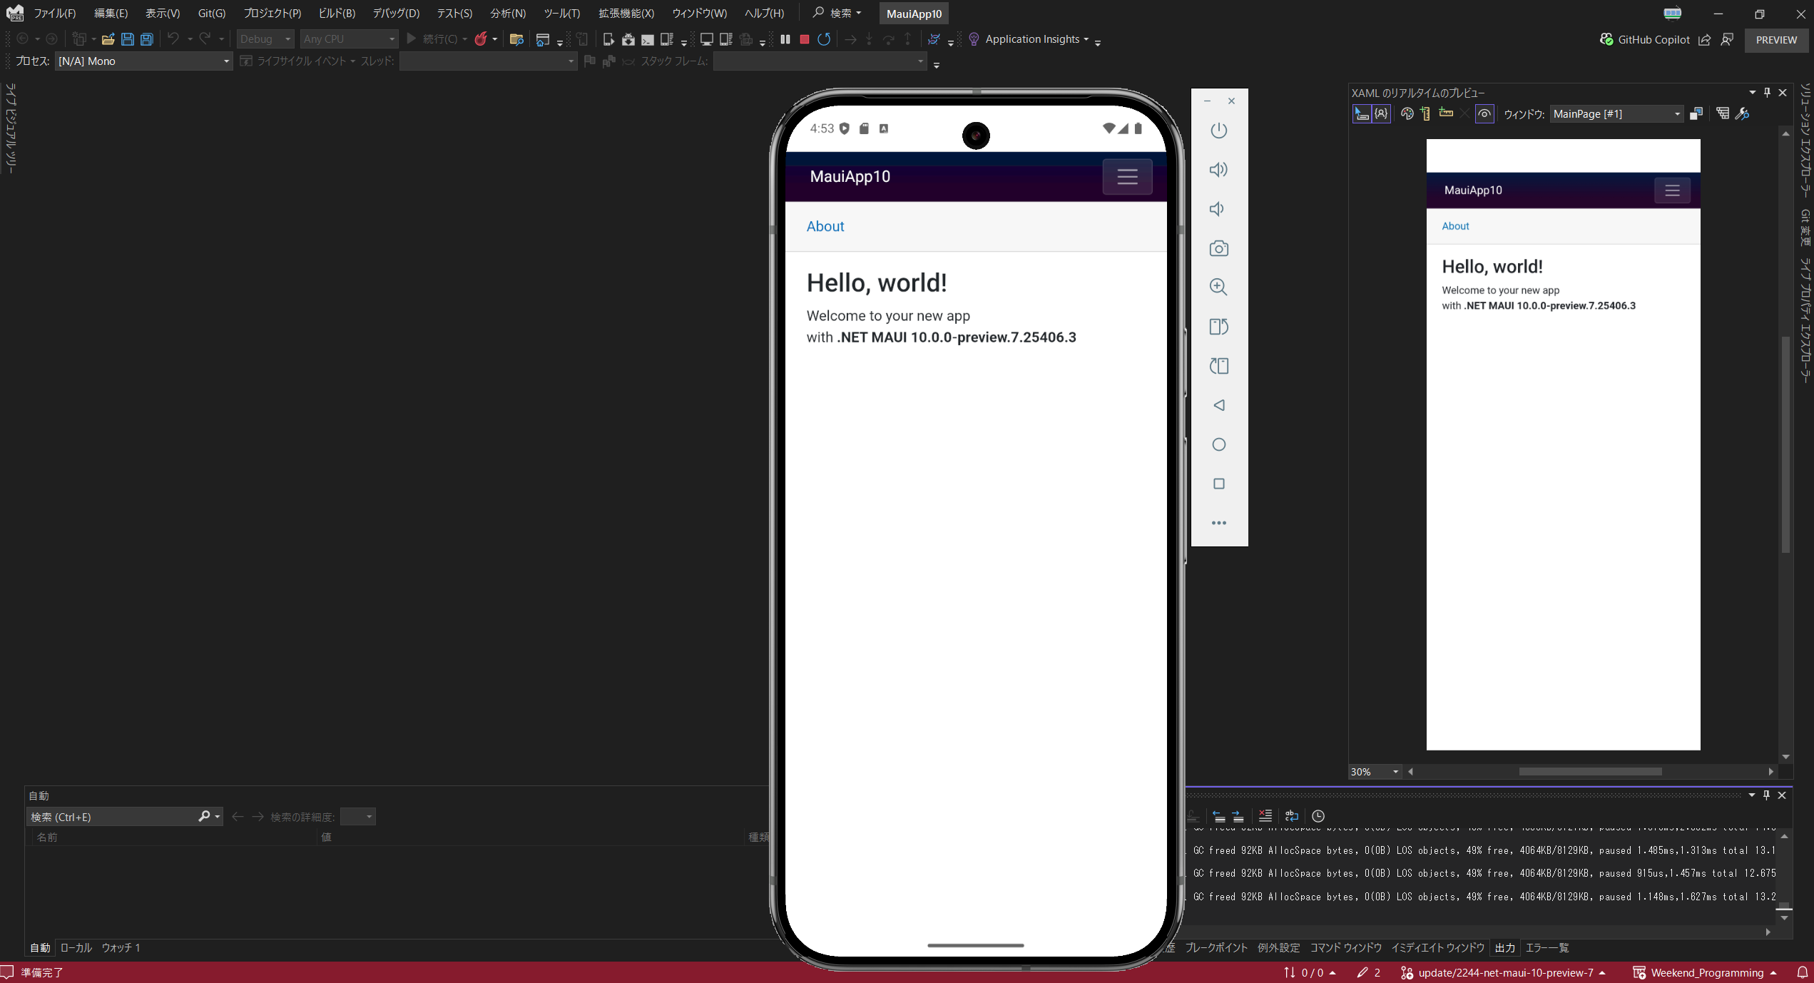Screen dimensions: 1814x983
Task: Open GitHub Copilot in the title bar
Action: 1644,40
